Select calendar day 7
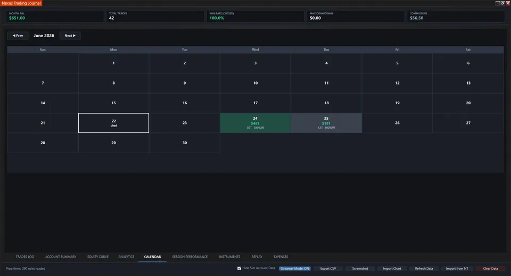Image resolution: width=511 pixels, height=276 pixels. [x=43, y=83]
